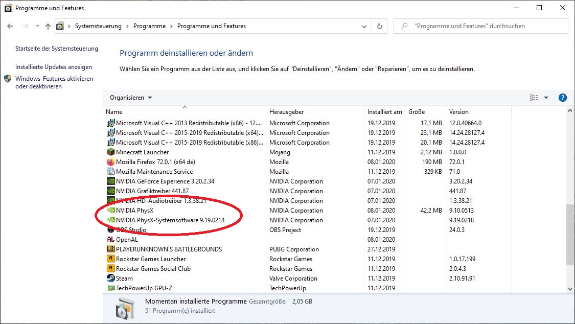This screenshot has width=575, height=324.
Task: Select NVIDIA PhysX-Systemsoftware 9.19.0218 name
Action: [x=170, y=220]
